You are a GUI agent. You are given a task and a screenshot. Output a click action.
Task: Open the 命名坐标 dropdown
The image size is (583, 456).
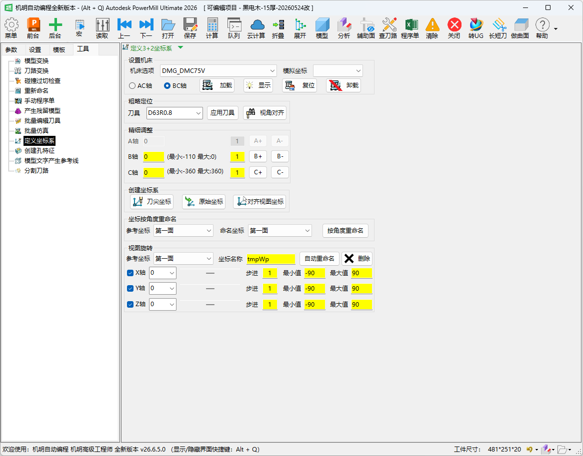tap(279, 231)
